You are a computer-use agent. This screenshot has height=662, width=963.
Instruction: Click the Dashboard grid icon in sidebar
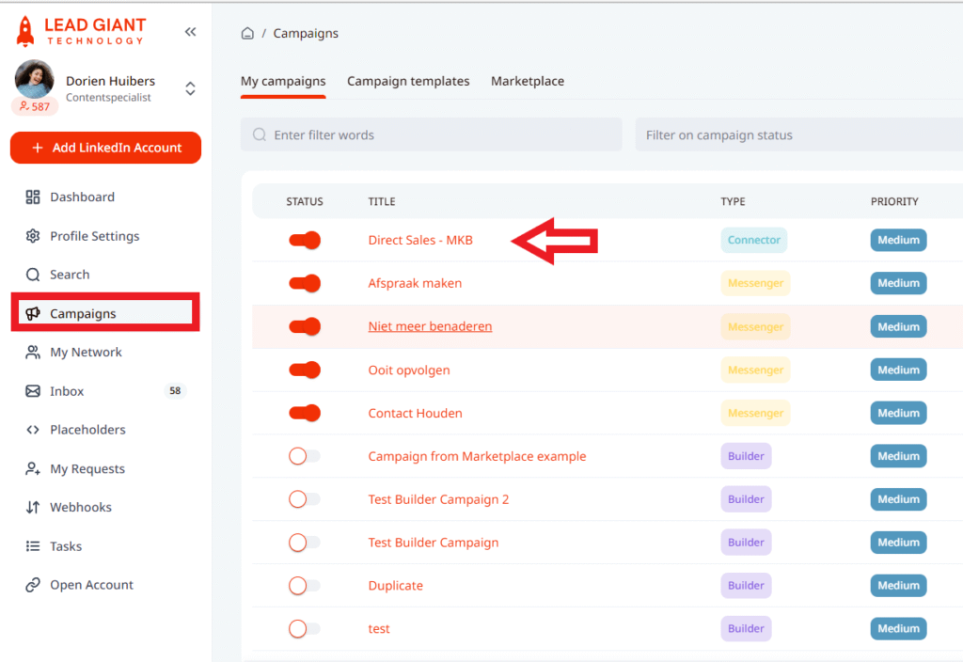(x=33, y=197)
